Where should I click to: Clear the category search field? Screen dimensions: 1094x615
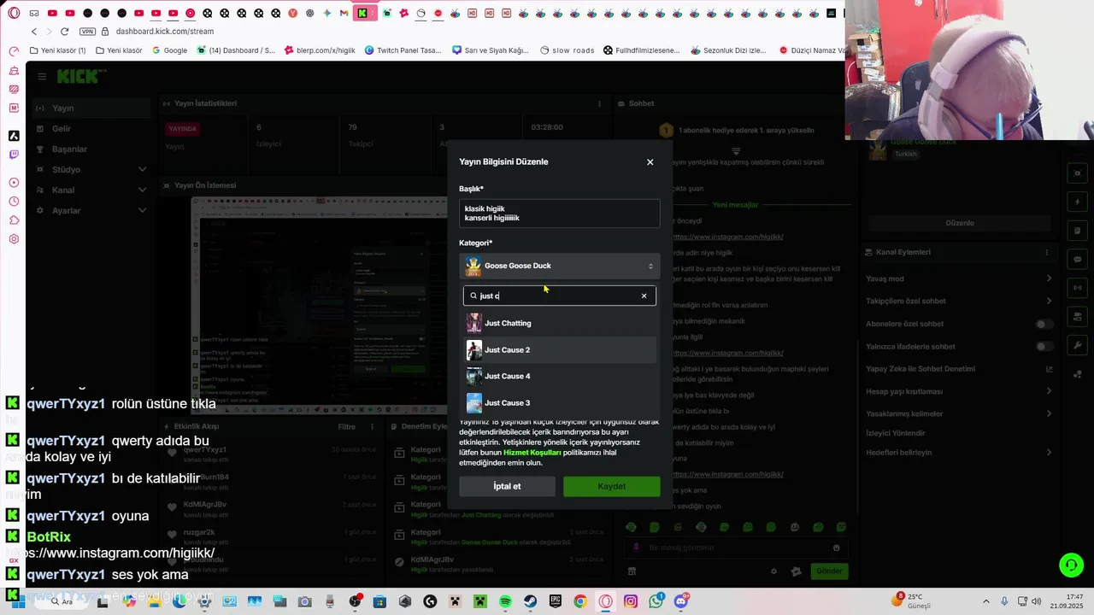coord(644,296)
